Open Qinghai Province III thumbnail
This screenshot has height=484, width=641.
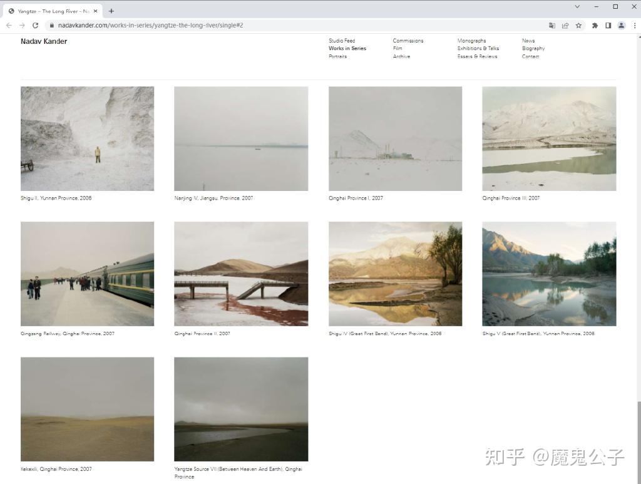coord(549,138)
